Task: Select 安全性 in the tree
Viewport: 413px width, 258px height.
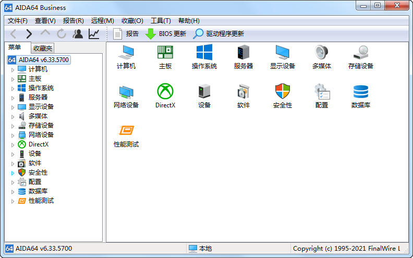Action: (33, 173)
